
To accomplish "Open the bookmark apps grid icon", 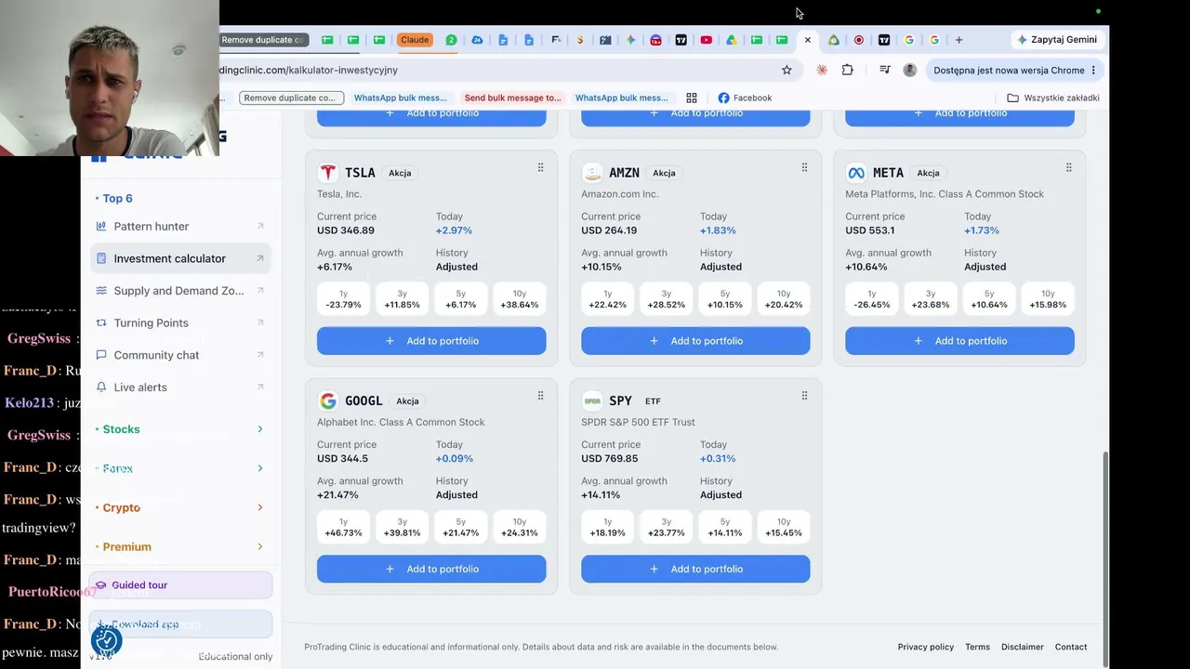I will tap(692, 98).
